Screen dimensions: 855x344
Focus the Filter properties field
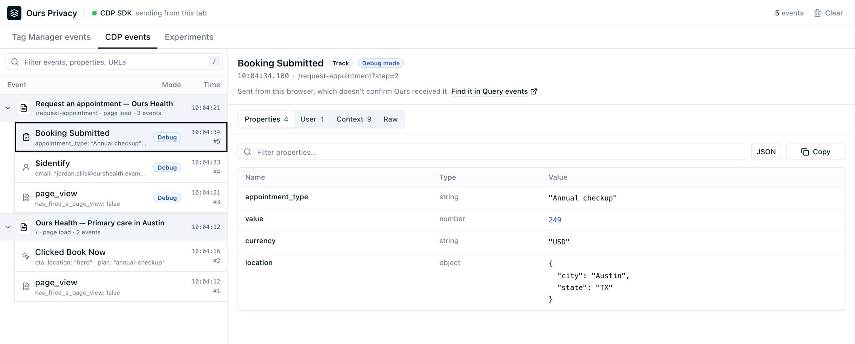(492, 152)
